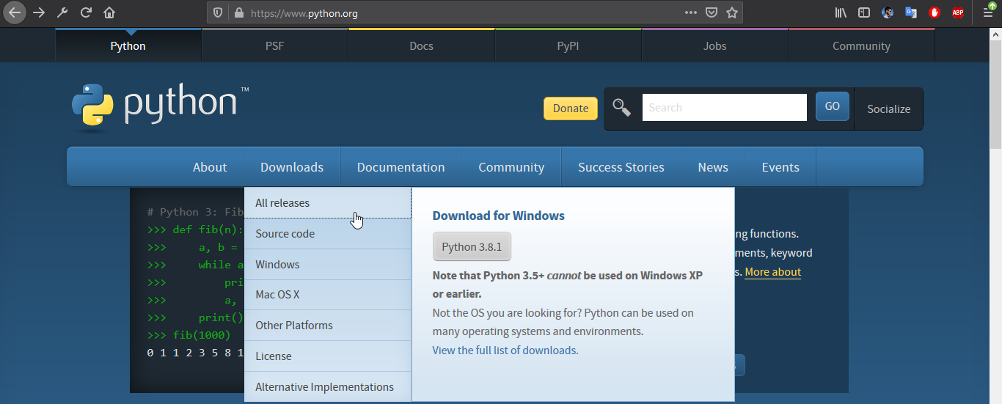Choose Mac OS X in Downloads menu

[328, 295]
